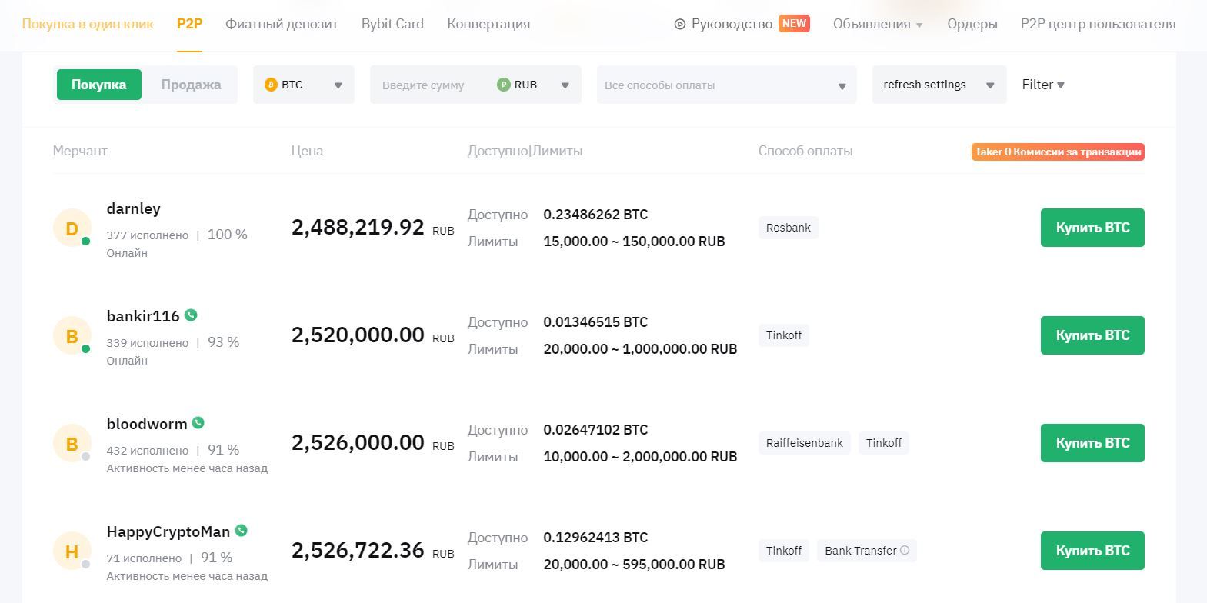
Task: Open the Ордеры link
Action: [972, 24]
